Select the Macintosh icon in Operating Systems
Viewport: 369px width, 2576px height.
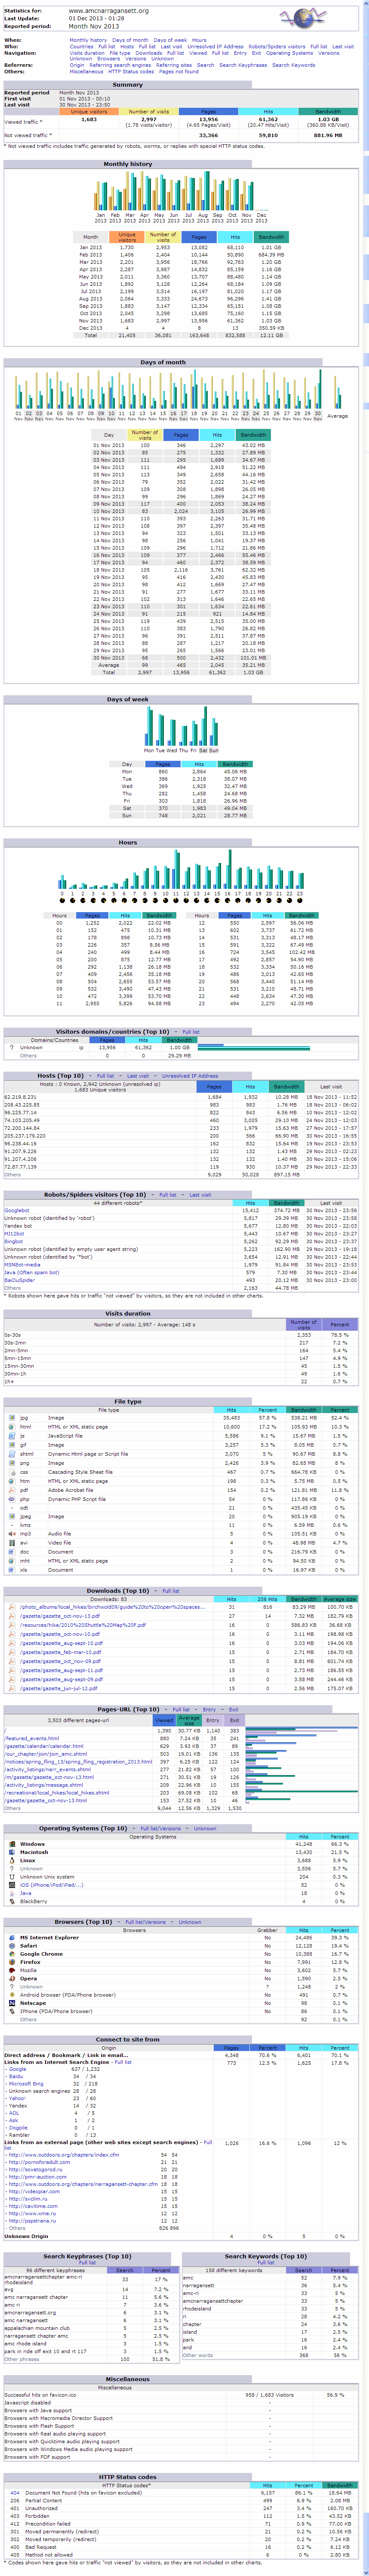[11, 1852]
